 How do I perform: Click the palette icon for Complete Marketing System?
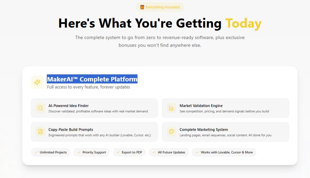(x=171, y=132)
